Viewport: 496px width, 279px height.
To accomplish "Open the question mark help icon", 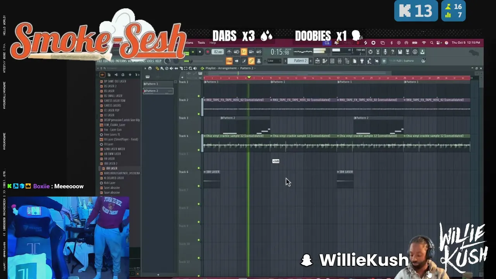I will click(393, 52).
